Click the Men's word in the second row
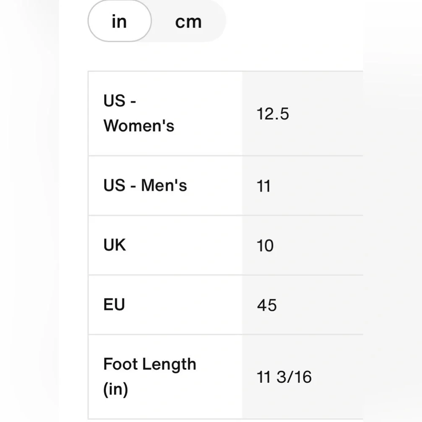 point(164,185)
